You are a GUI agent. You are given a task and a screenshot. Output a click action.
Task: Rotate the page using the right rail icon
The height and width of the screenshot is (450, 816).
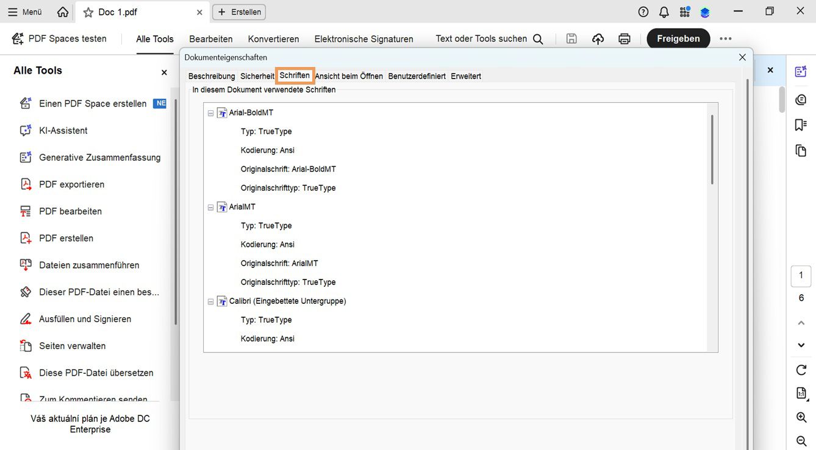pyautogui.click(x=801, y=370)
